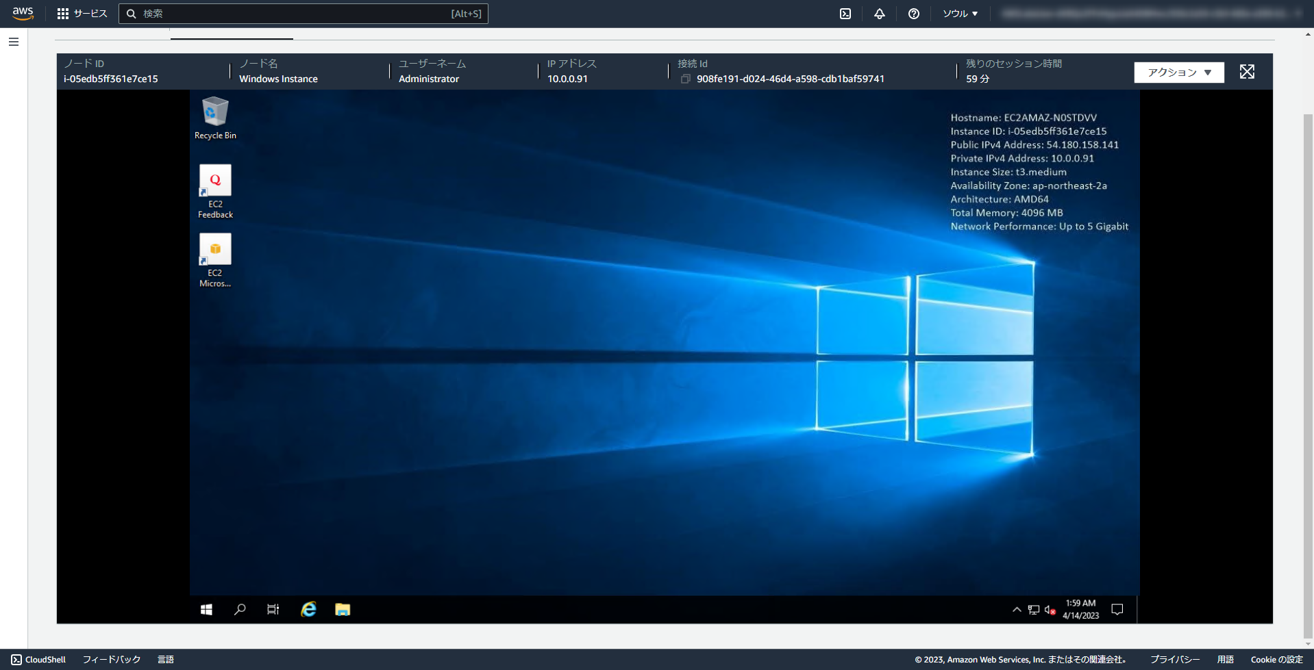
Task: Expand the アクション dropdown menu
Action: point(1178,73)
